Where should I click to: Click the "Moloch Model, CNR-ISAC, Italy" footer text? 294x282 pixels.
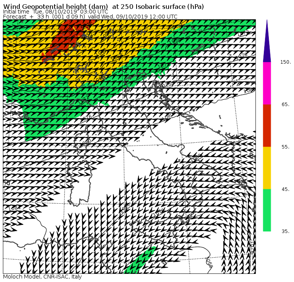pos(43,277)
